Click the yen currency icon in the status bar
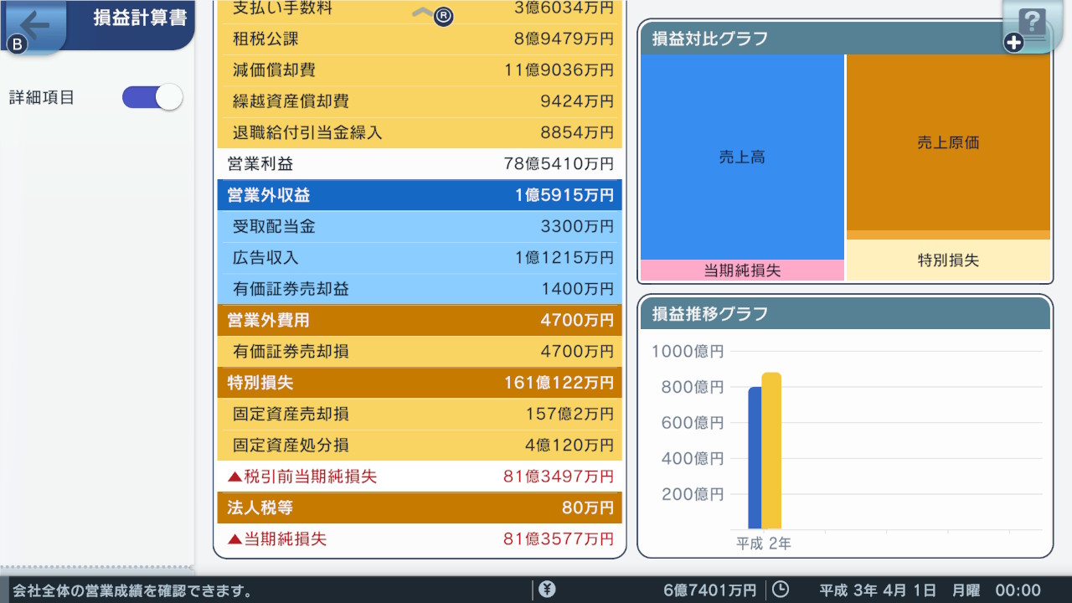Screen dimensions: 1072x603 (x=548, y=589)
